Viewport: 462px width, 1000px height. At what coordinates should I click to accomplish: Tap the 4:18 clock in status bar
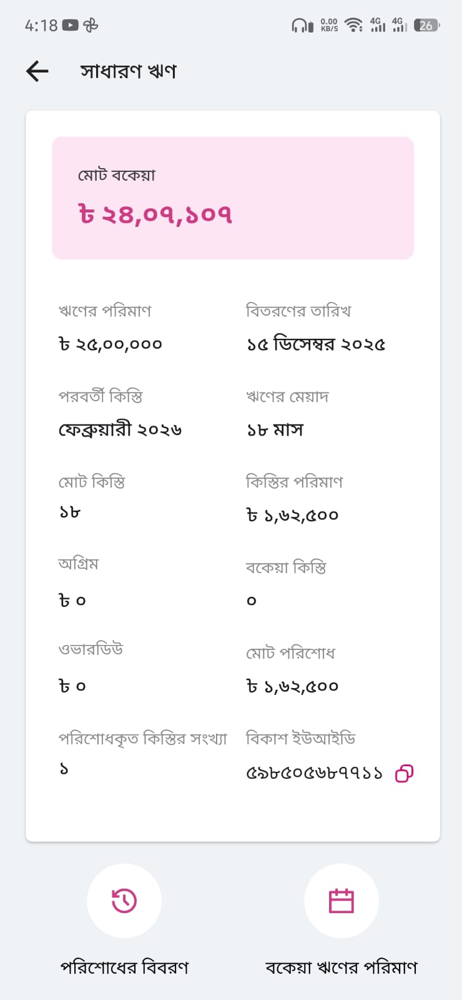(41, 26)
